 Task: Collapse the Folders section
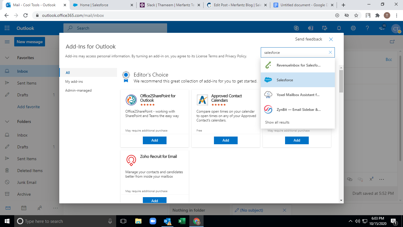click(x=7, y=121)
